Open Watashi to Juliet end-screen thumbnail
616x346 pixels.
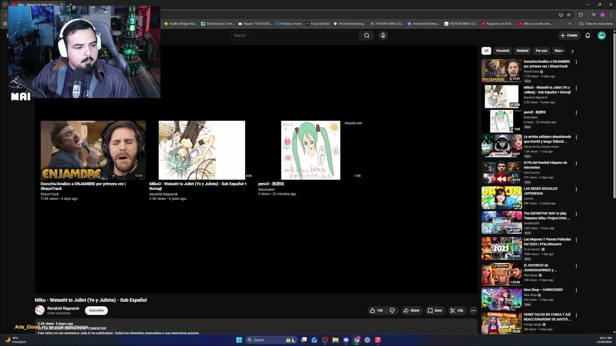202,150
